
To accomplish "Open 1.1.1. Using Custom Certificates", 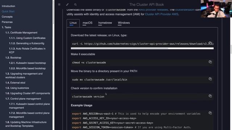I will click(x=27, y=38).
